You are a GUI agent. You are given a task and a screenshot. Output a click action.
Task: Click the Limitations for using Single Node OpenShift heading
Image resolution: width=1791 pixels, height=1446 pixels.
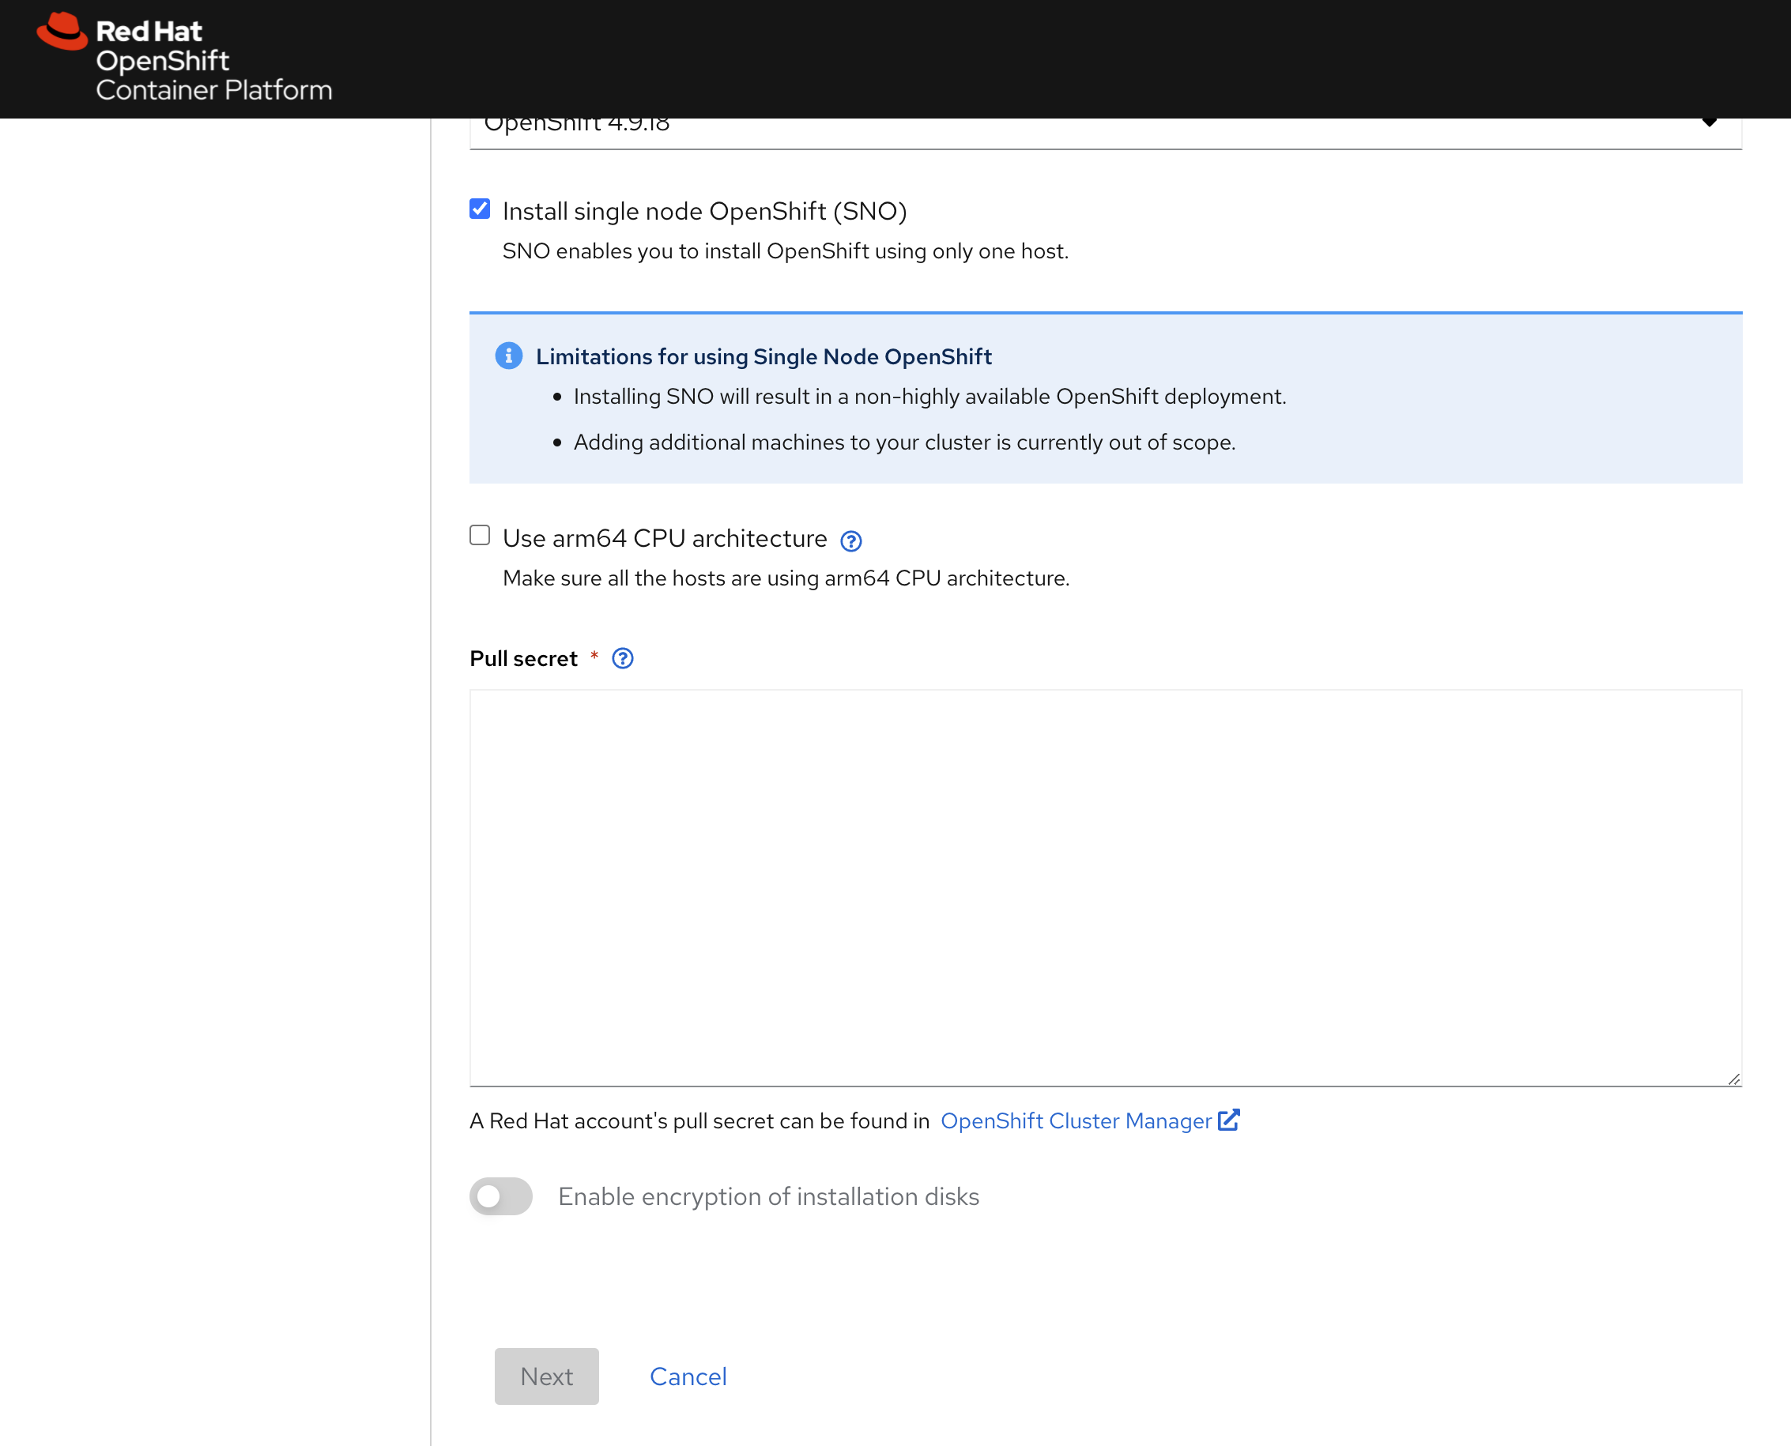763,356
